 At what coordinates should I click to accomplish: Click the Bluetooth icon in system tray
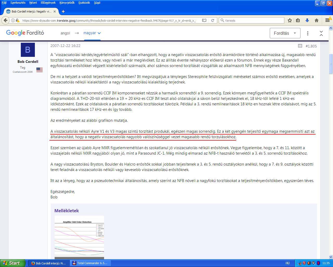[318, 263]
